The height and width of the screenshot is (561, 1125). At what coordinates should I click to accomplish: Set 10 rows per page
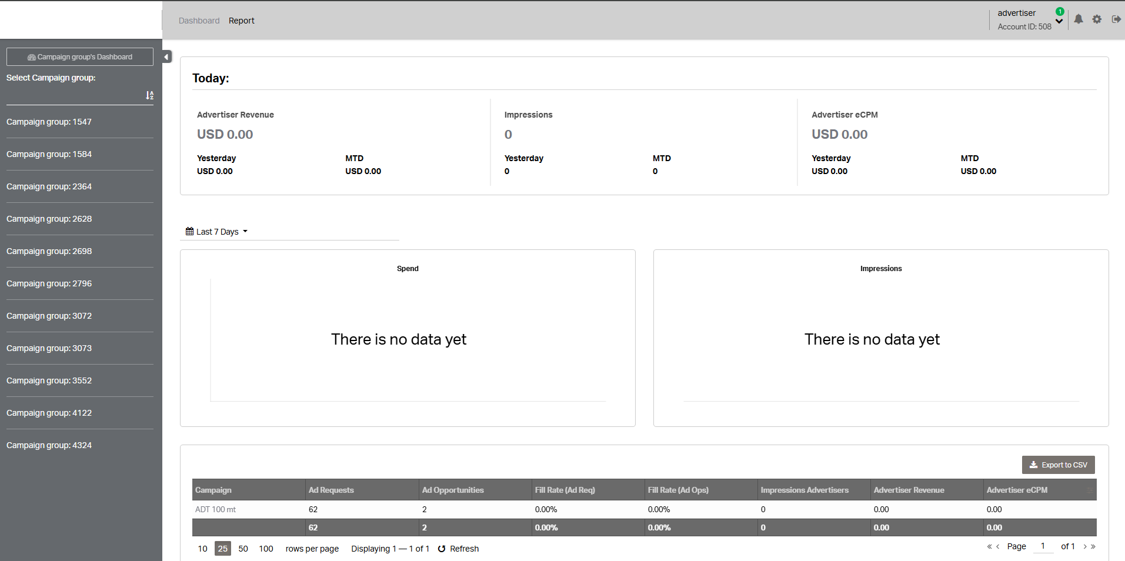(202, 549)
